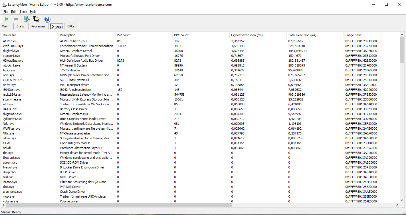Select the CI.dll row
The height and width of the screenshot is (215, 406).
[x=200, y=143]
